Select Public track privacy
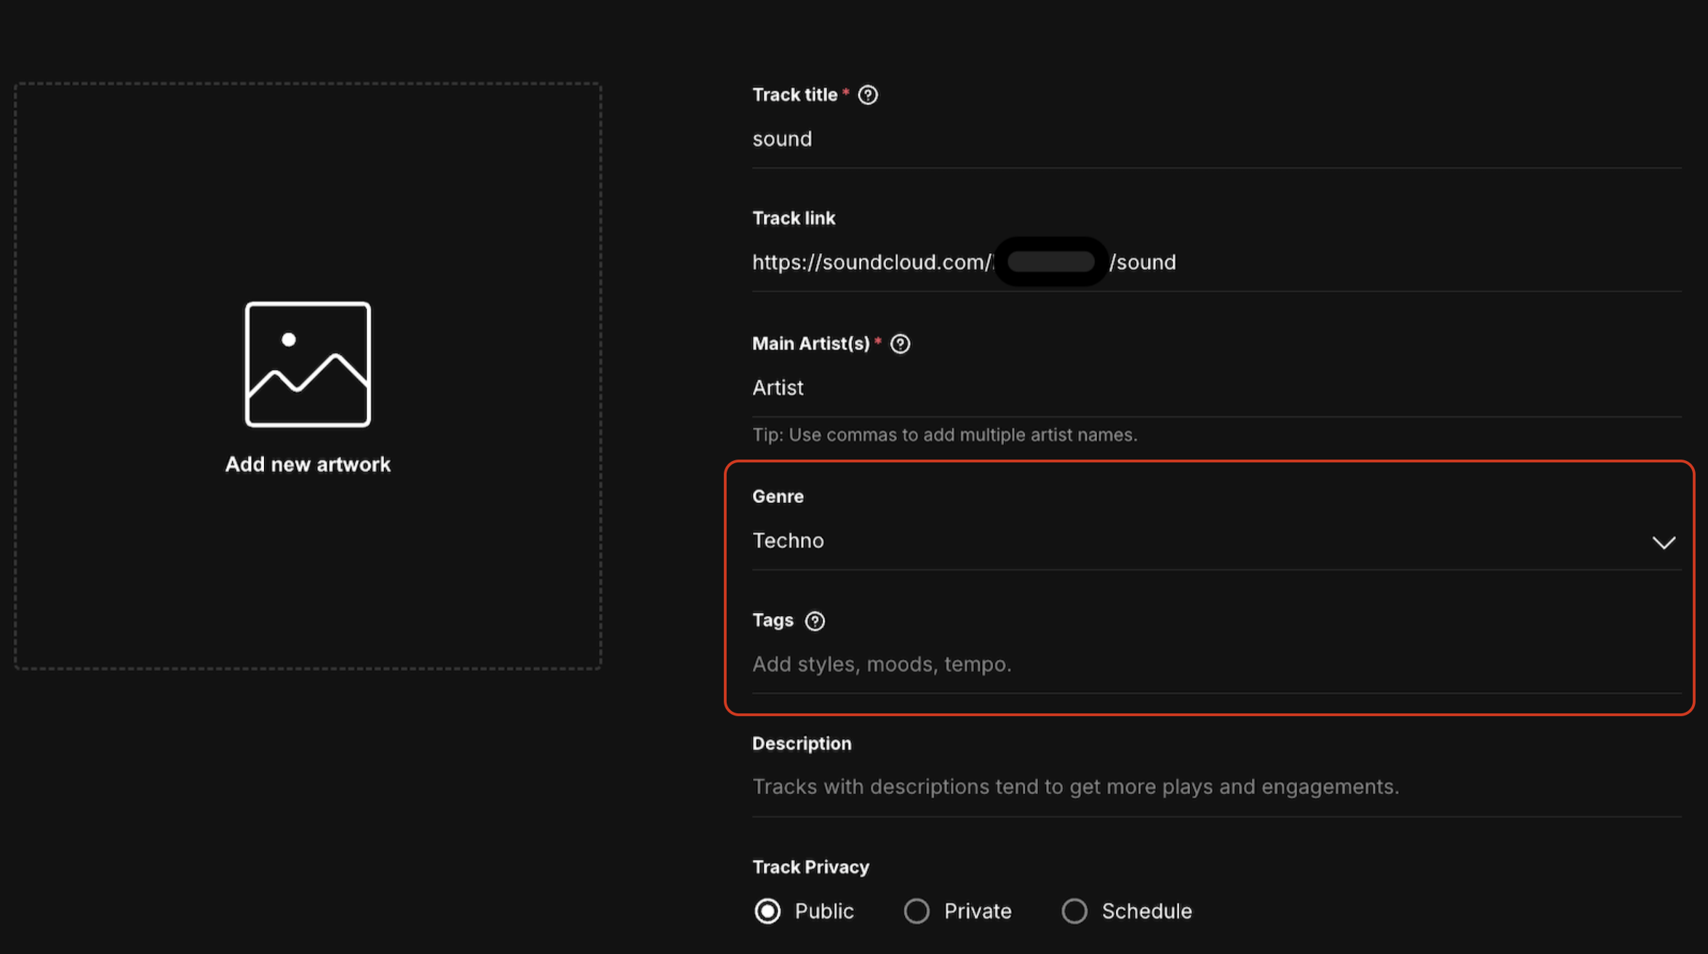Screen dimensions: 1708x954 tap(767, 910)
